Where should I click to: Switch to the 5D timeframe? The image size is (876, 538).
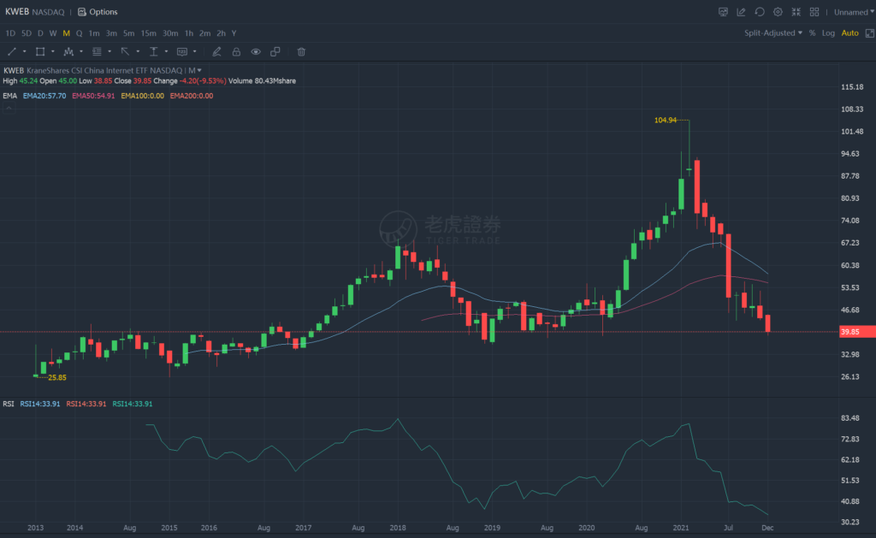click(x=27, y=33)
